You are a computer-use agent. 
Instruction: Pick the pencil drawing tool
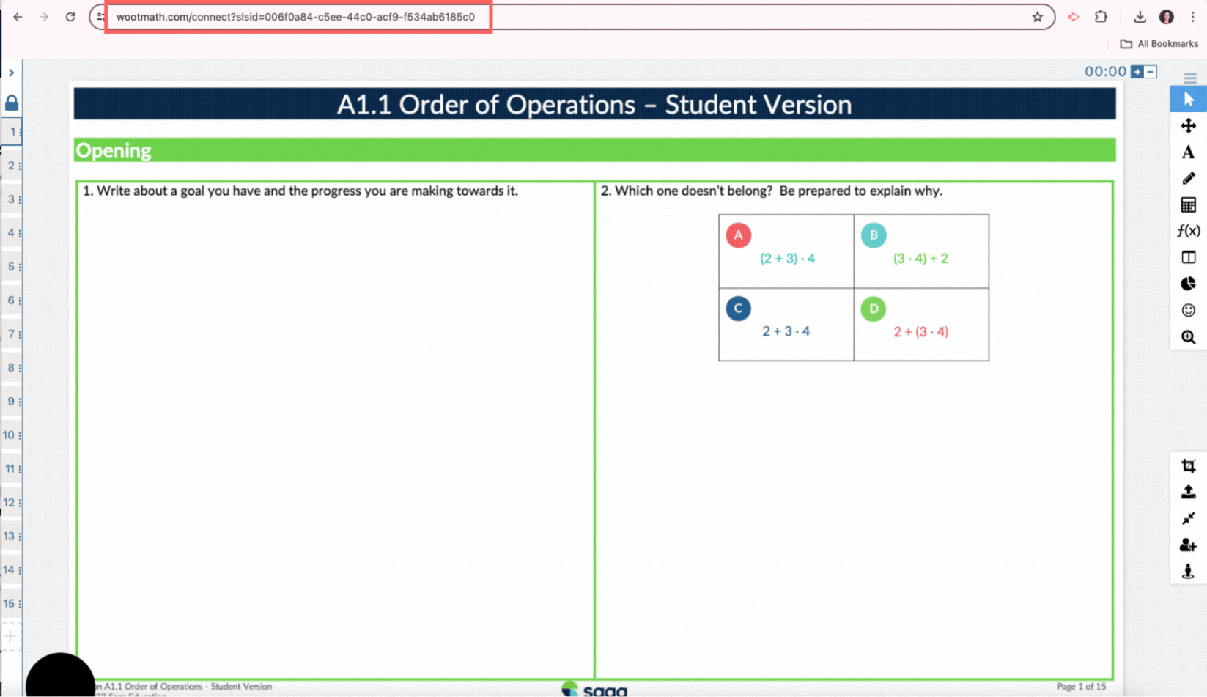(x=1188, y=178)
